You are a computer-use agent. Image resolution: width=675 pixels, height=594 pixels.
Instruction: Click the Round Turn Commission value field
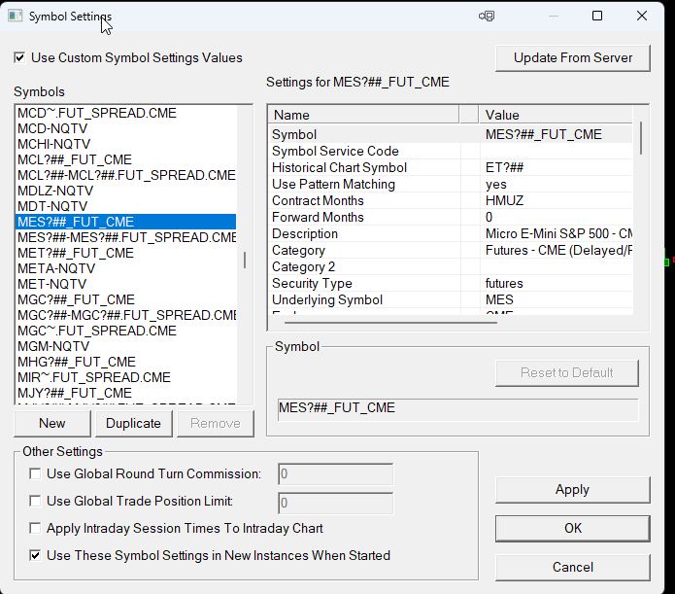(335, 474)
